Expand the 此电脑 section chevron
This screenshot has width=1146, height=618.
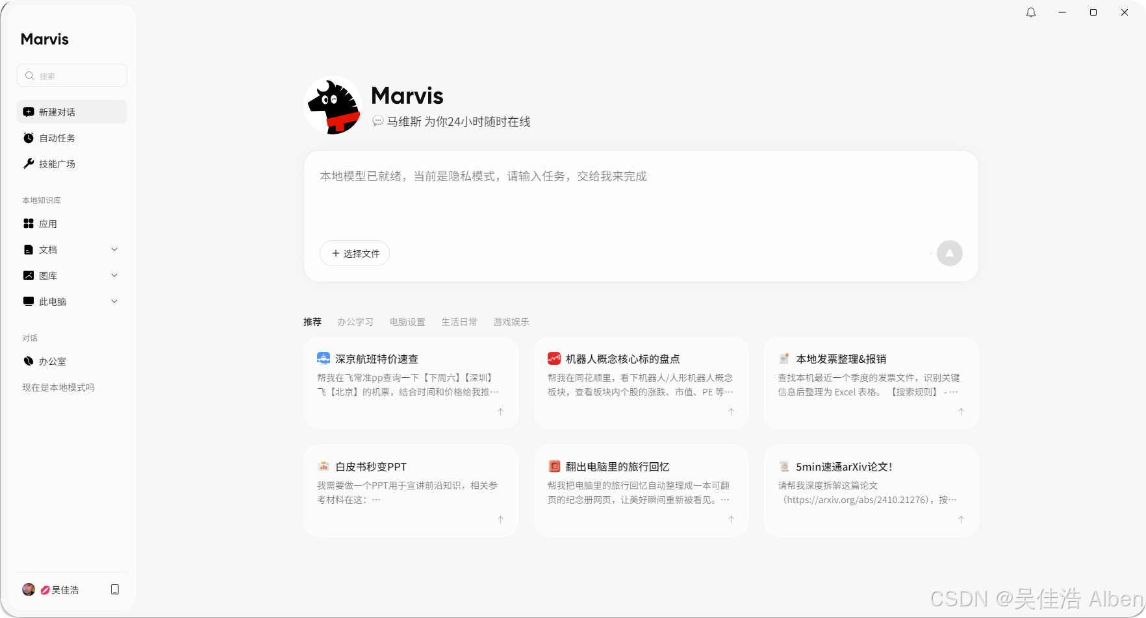tap(114, 301)
